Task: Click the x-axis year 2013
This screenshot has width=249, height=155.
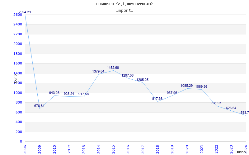Action: 84,149
